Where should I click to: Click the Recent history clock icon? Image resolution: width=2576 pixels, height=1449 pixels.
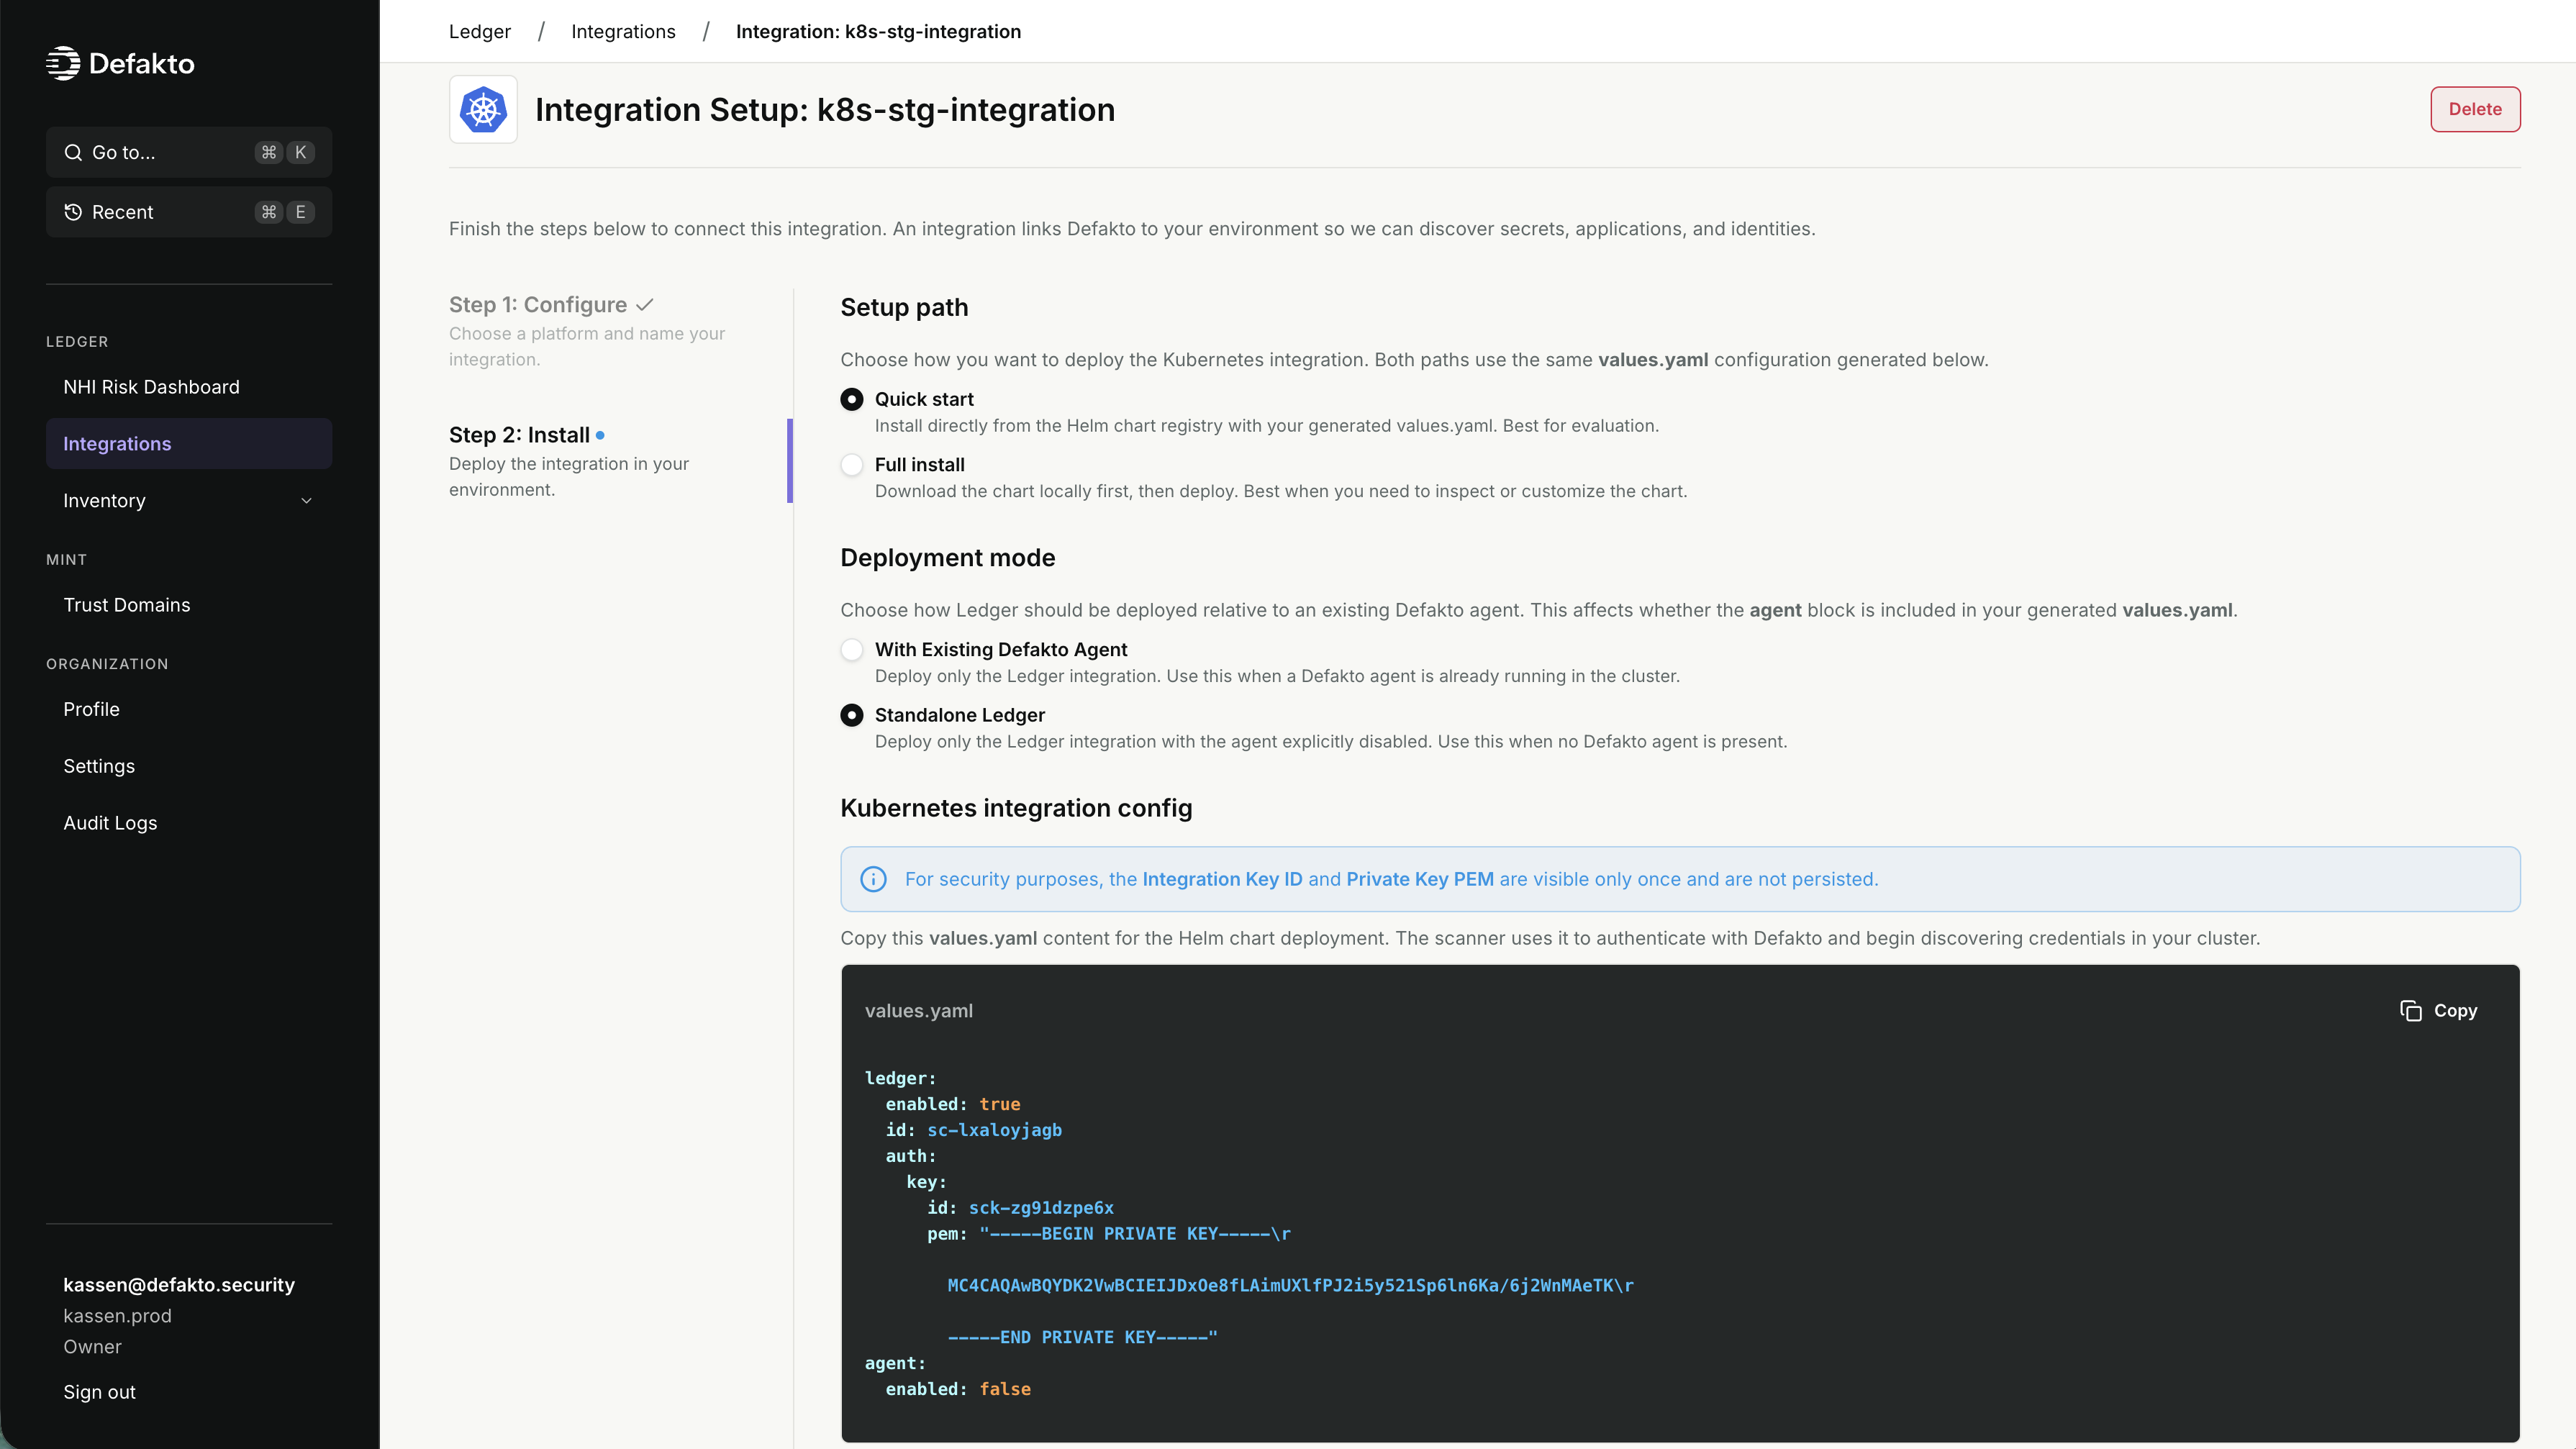[x=73, y=212]
